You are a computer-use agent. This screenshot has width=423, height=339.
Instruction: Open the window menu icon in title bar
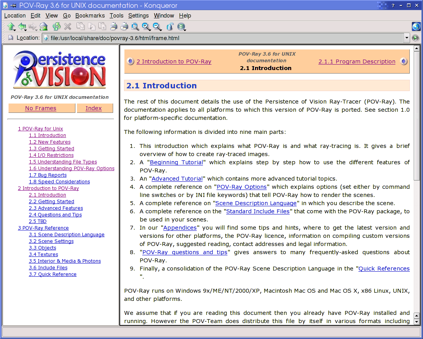[x=5, y=5]
